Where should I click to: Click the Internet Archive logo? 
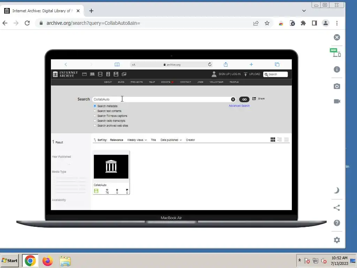pyautogui.click(x=65, y=74)
